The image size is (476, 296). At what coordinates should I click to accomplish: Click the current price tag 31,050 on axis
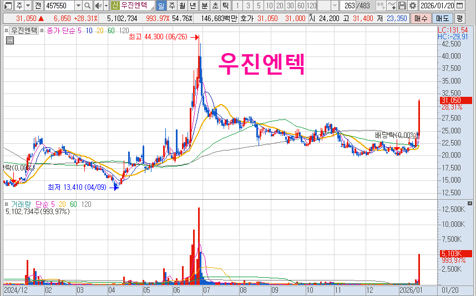tap(456, 100)
